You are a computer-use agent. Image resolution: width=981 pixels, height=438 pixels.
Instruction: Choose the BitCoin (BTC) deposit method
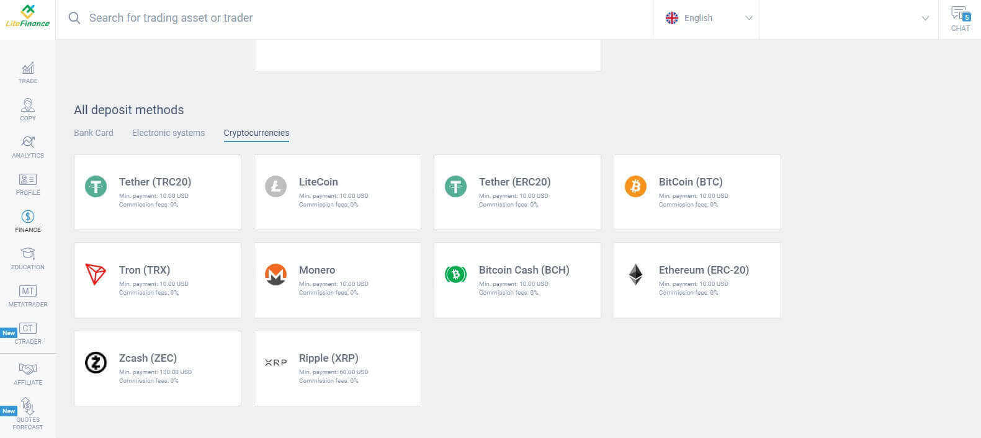(x=697, y=192)
